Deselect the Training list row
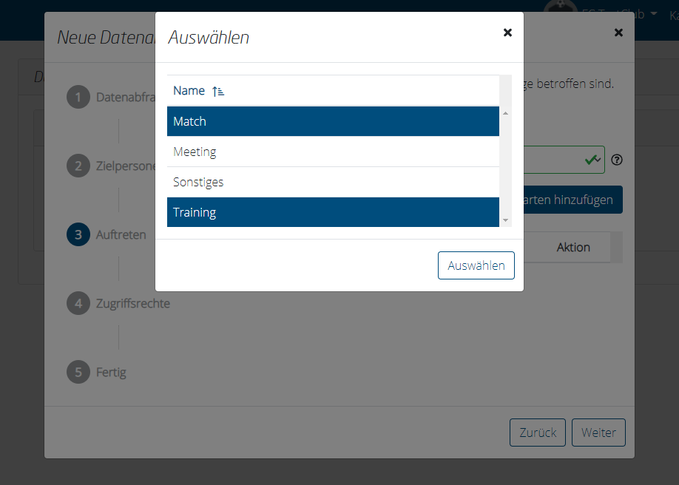The height and width of the screenshot is (485, 679). click(333, 212)
